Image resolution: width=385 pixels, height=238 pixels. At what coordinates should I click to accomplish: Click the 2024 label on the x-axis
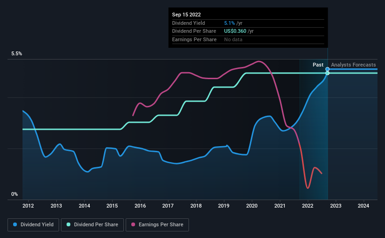tap(363, 206)
